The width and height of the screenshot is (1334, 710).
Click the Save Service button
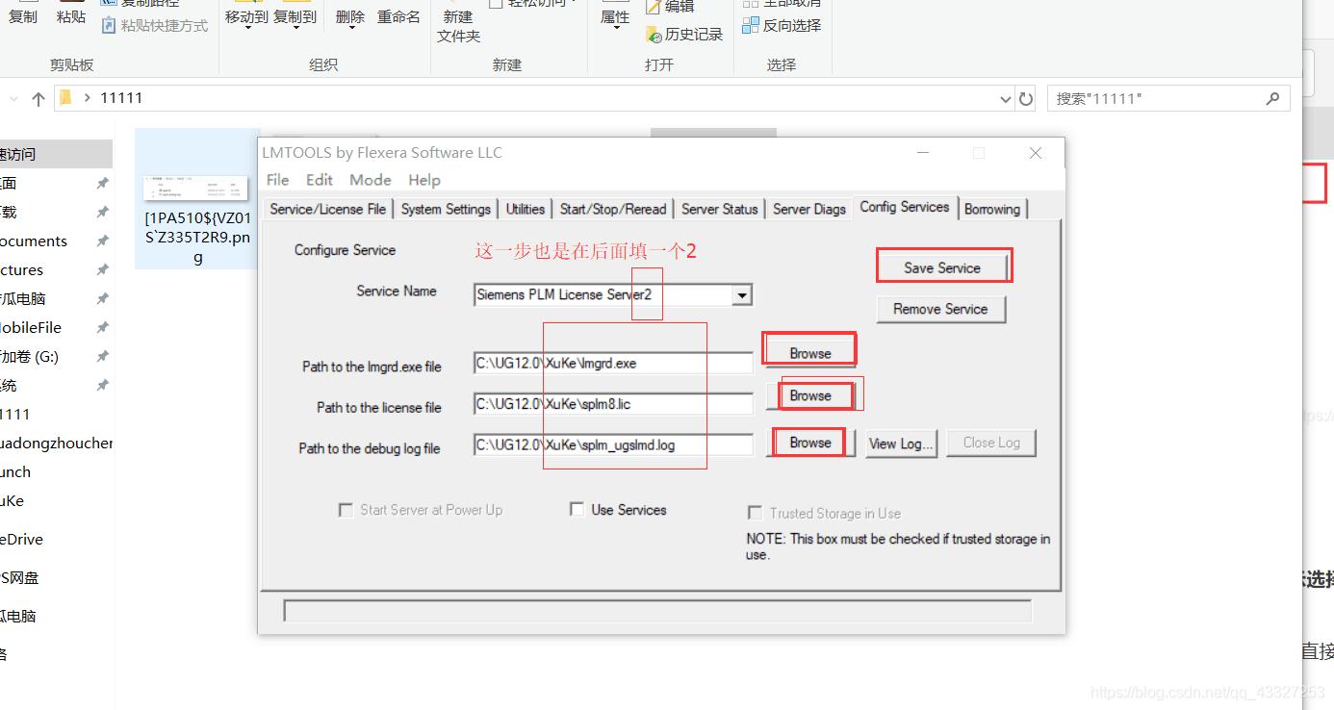942,267
